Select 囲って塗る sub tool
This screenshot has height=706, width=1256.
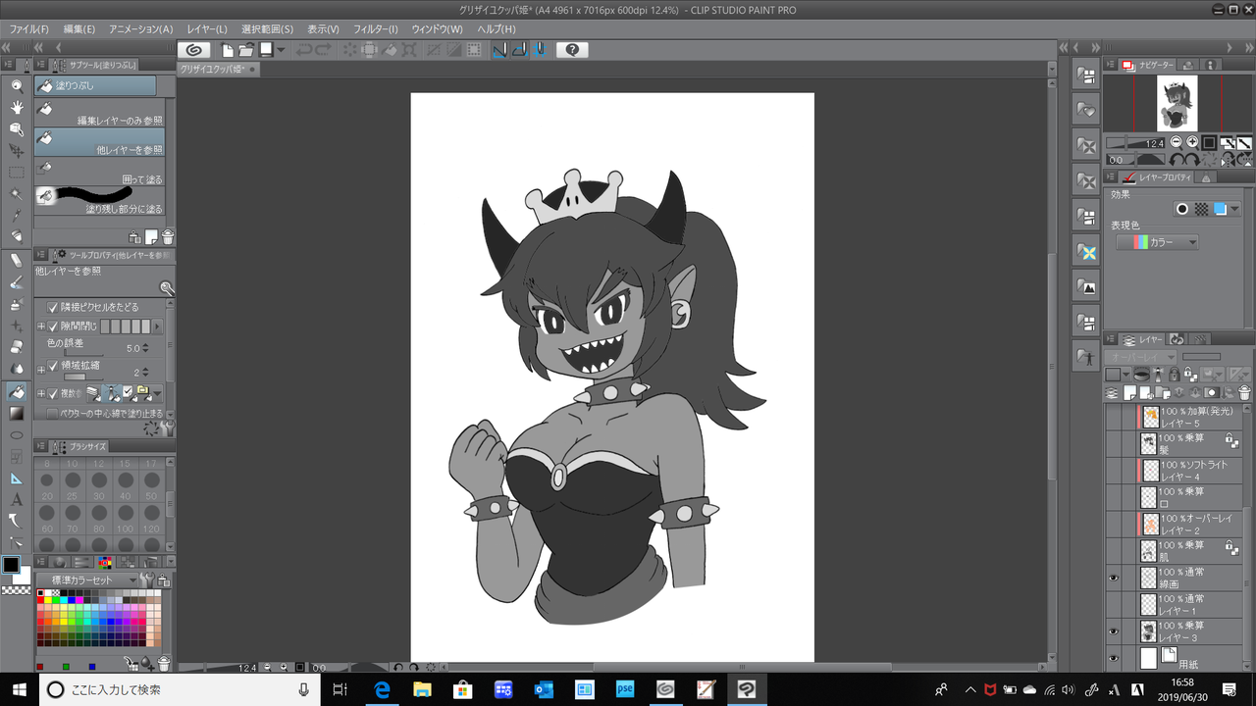(99, 172)
